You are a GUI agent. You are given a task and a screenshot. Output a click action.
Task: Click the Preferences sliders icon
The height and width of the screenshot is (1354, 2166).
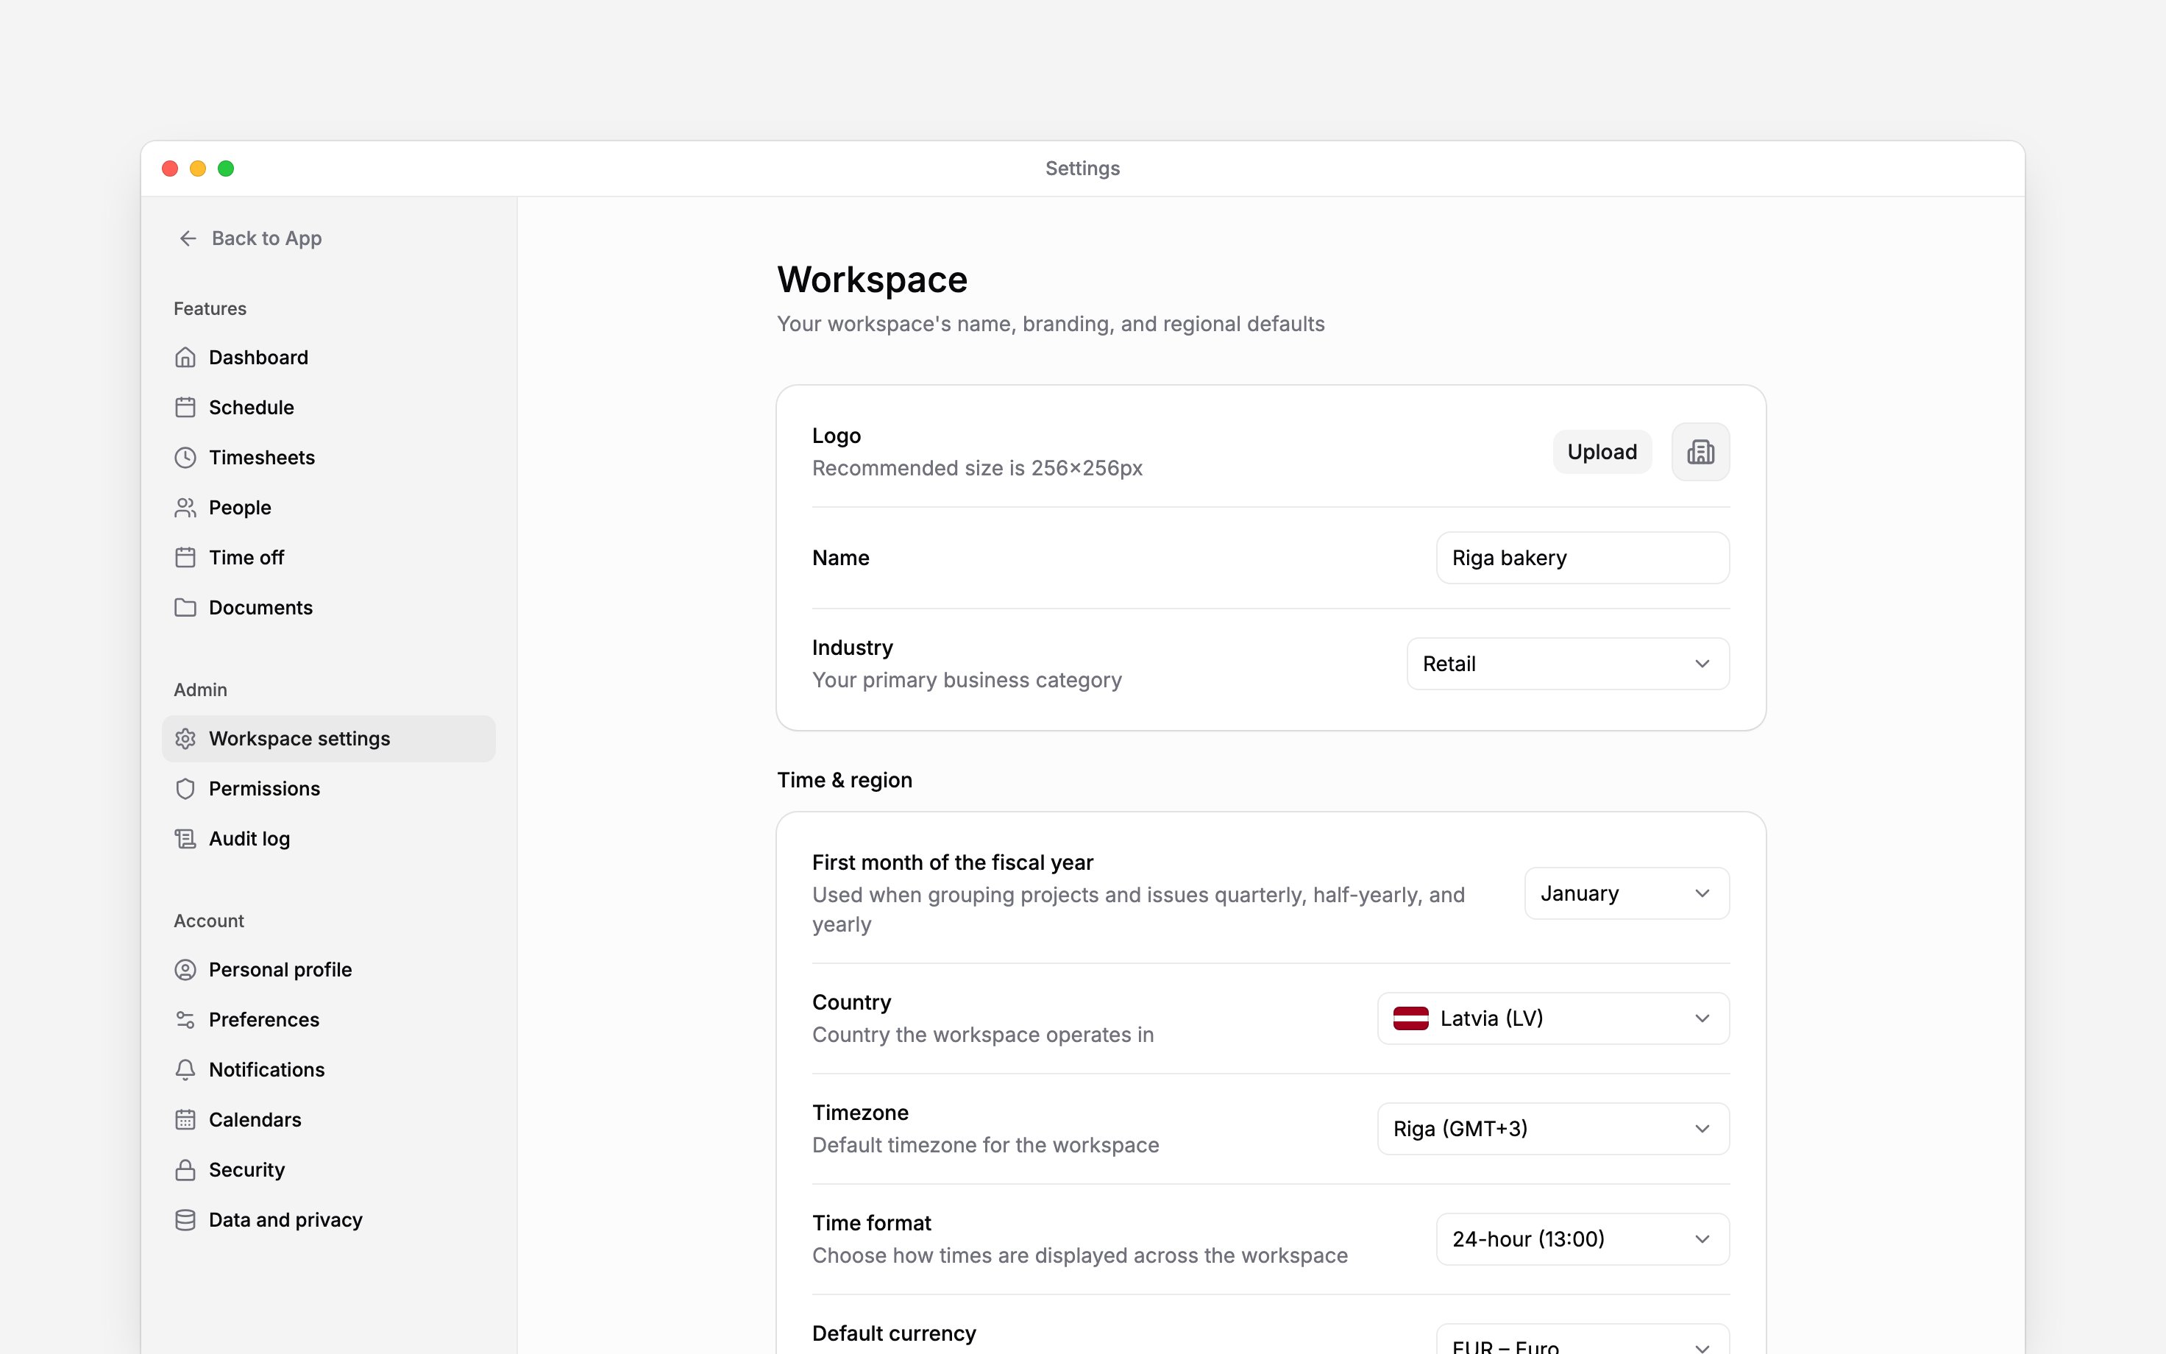click(x=185, y=1020)
